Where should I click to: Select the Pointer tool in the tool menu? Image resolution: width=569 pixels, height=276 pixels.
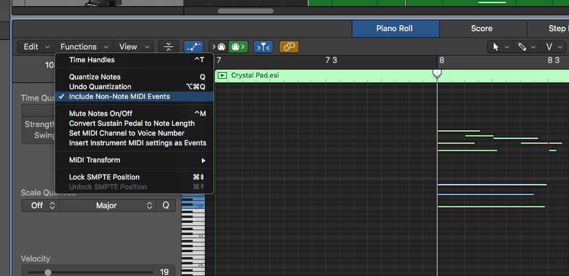pos(499,46)
